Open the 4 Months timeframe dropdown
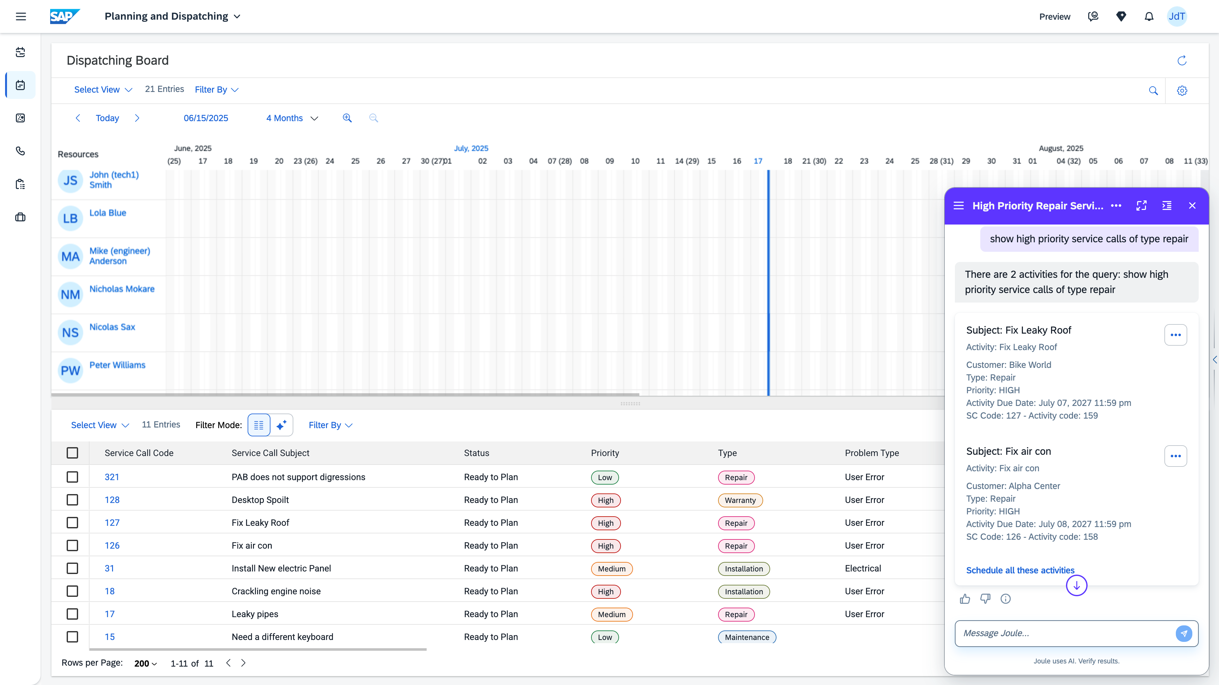Viewport: 1219px width, 685px height. pos(292,118)
